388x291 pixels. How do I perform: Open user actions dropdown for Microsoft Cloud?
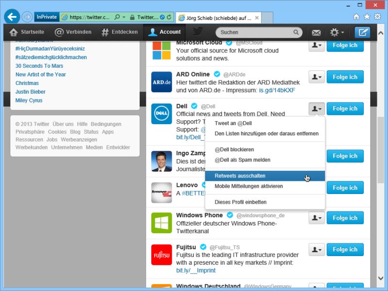(x=317, y=46)
